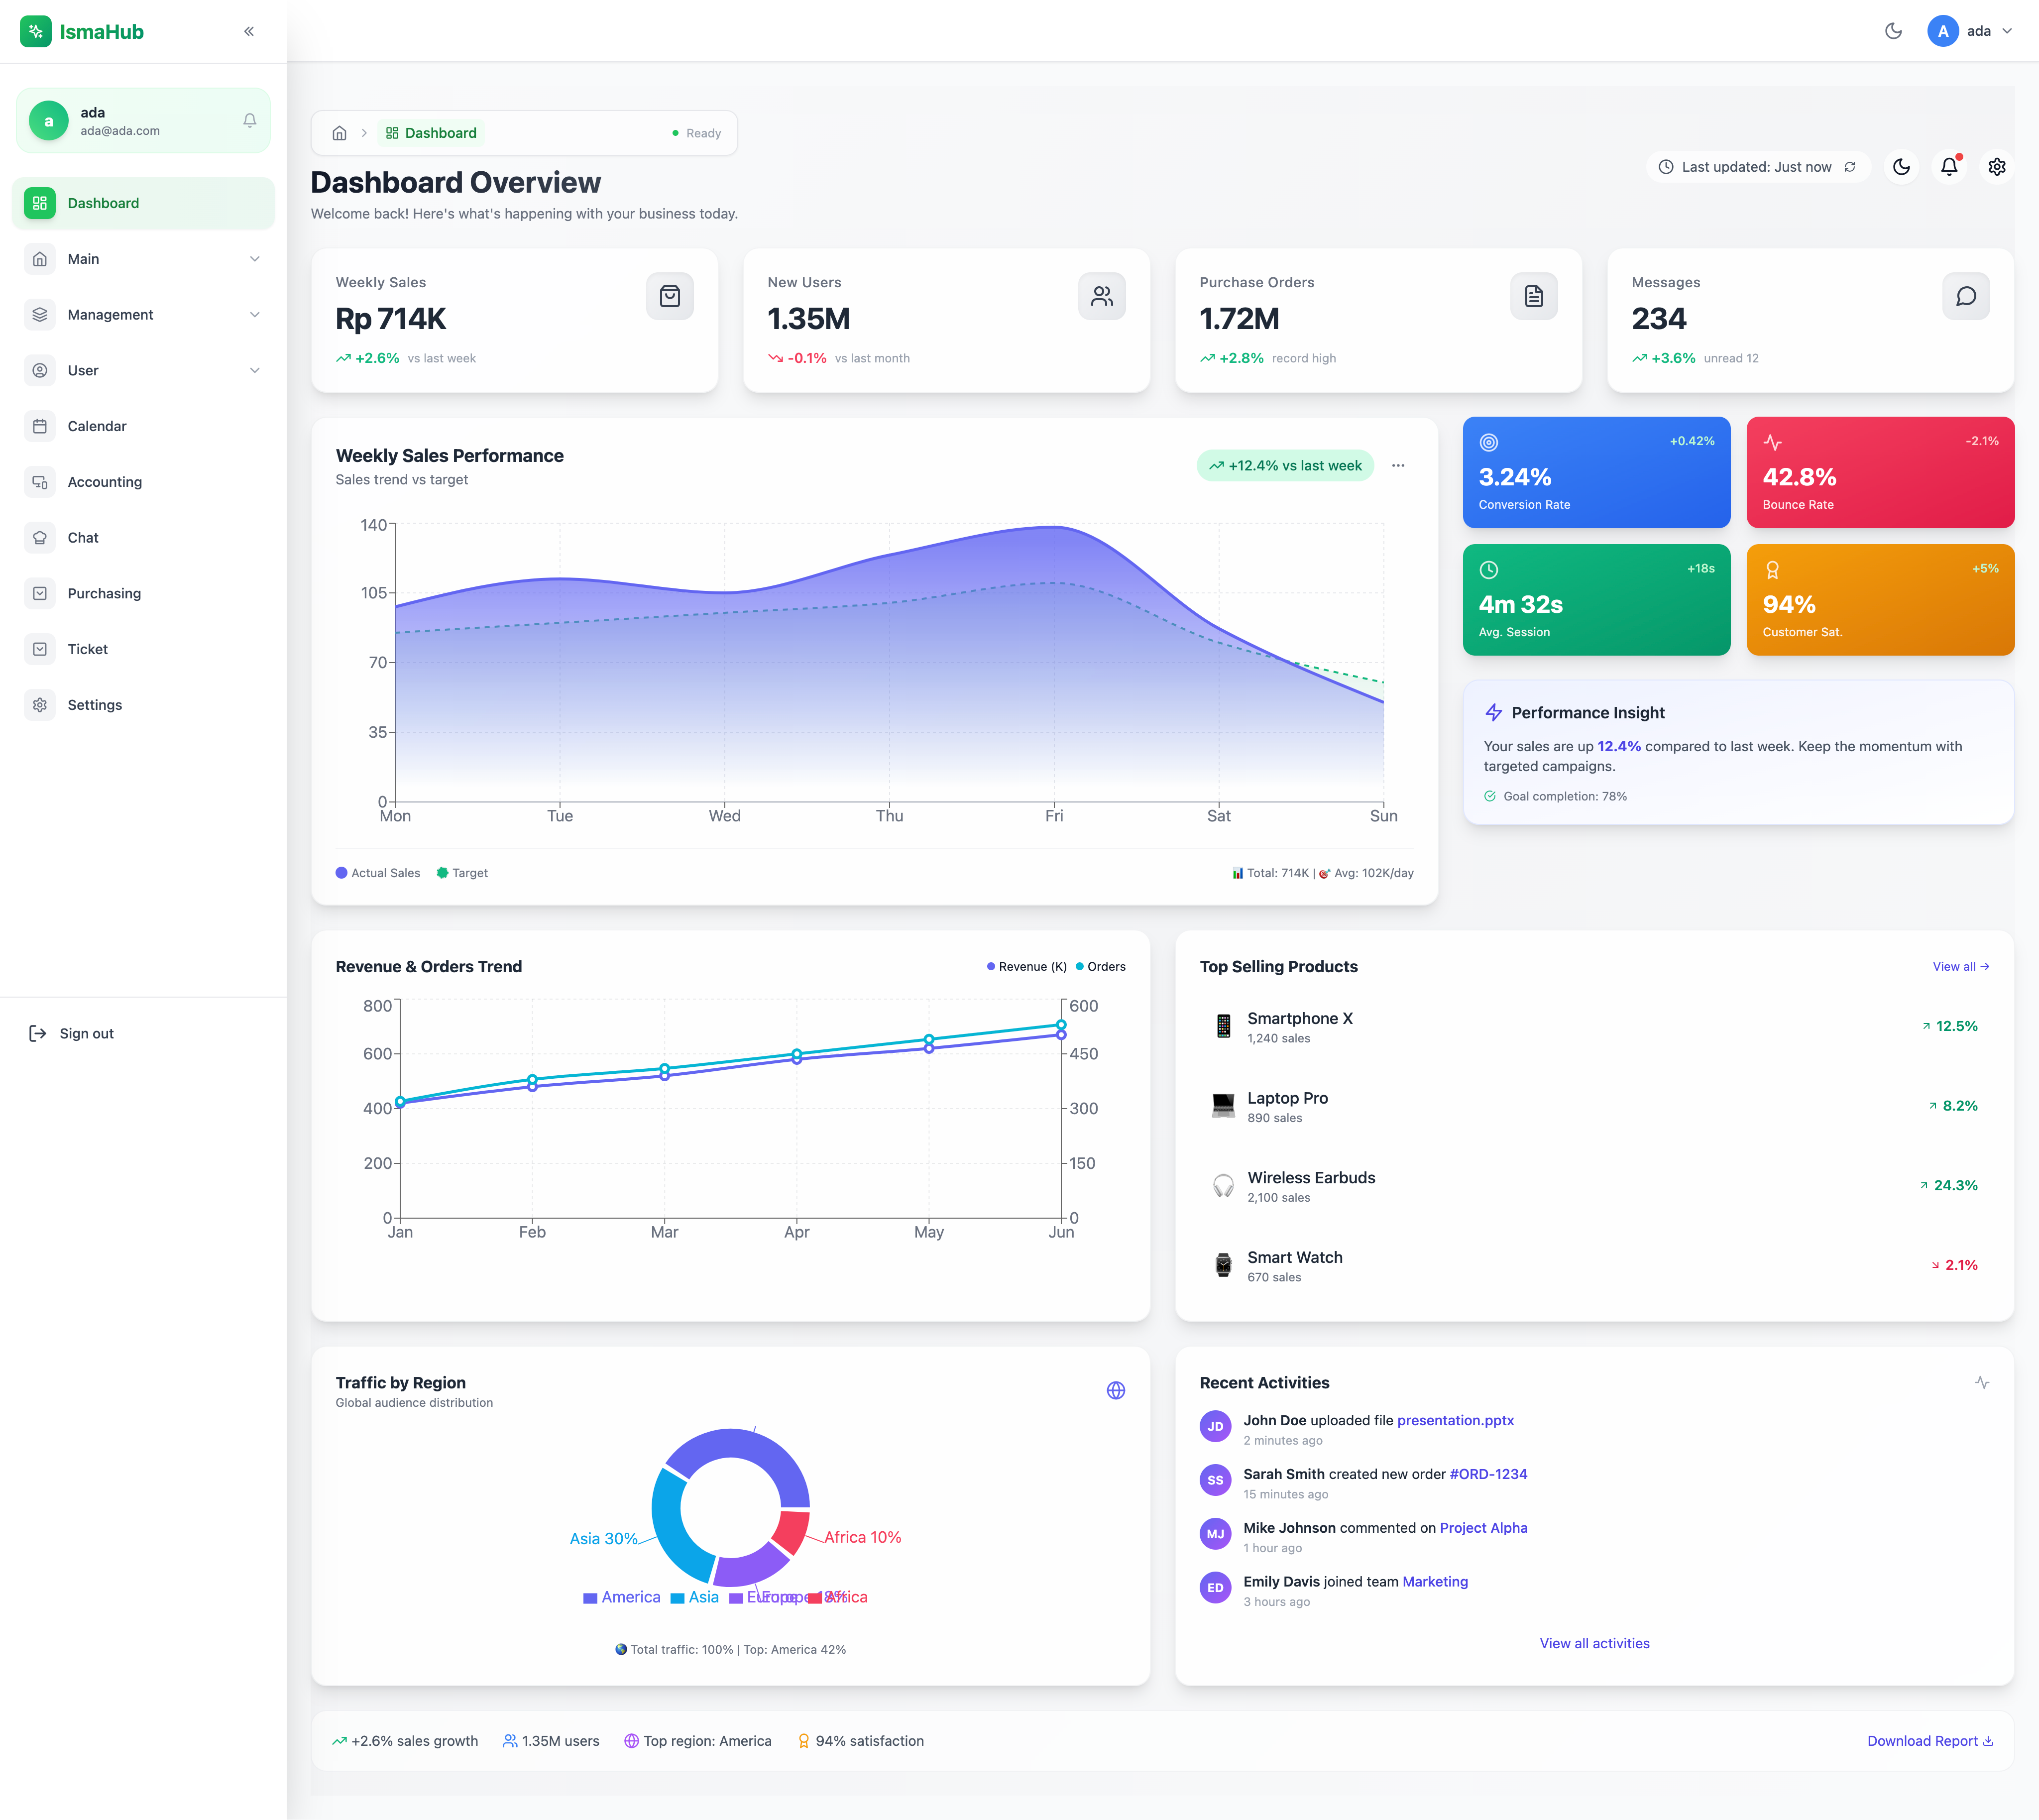Click the Conversion Rate blue card
The height and width of the screenshot is (1820, 2039).
[x=1596, y=473]
